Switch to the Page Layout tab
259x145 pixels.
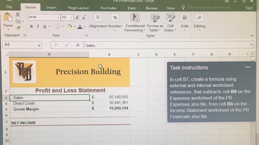tap(78, 8)
